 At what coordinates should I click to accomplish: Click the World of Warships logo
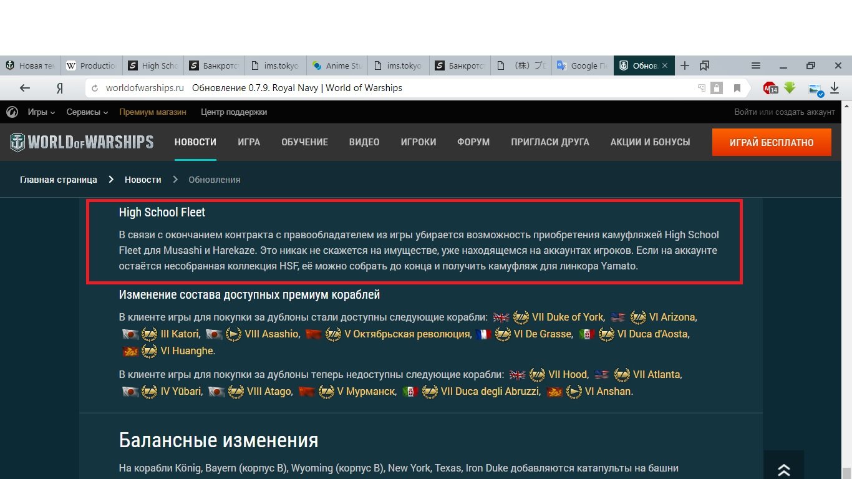[82, 142]
